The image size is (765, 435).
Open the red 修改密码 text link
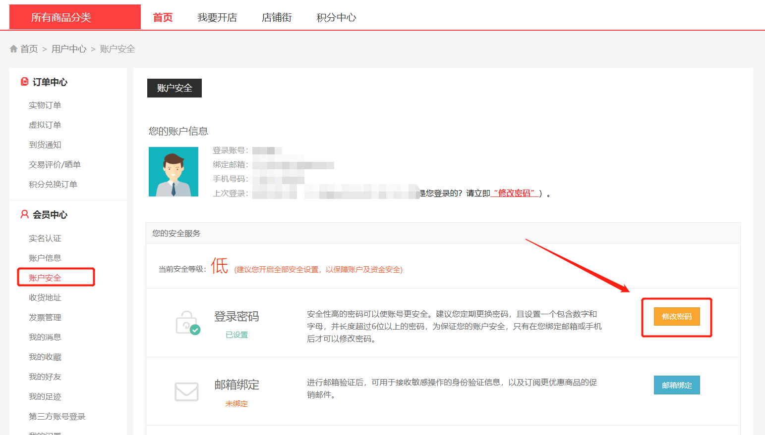tap(514, 193)
